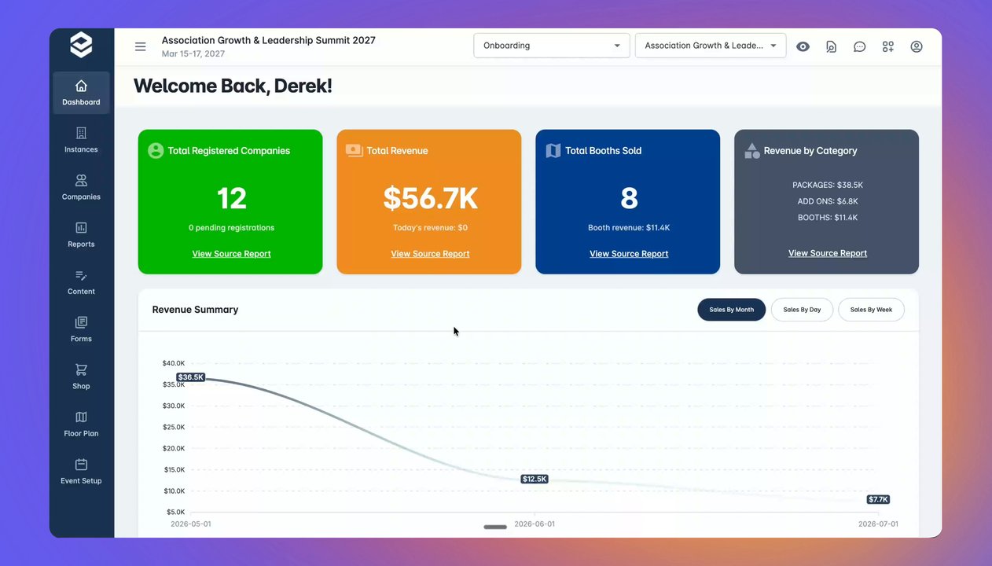Open Reports in the sidebar
The image size is (992, 566).
click(81, 234)
